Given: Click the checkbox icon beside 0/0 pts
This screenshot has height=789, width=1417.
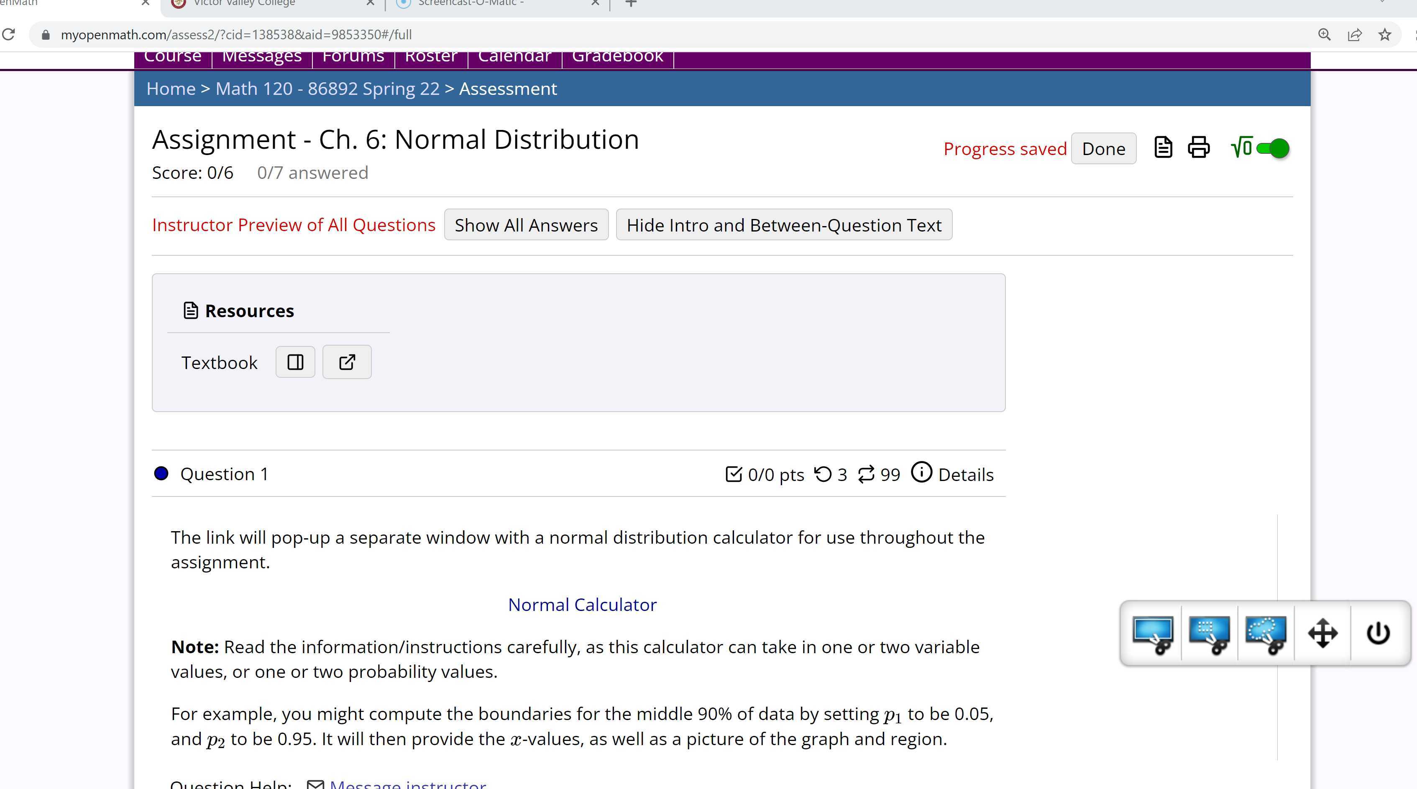Looking at the screenshot, I should [734, 474].
